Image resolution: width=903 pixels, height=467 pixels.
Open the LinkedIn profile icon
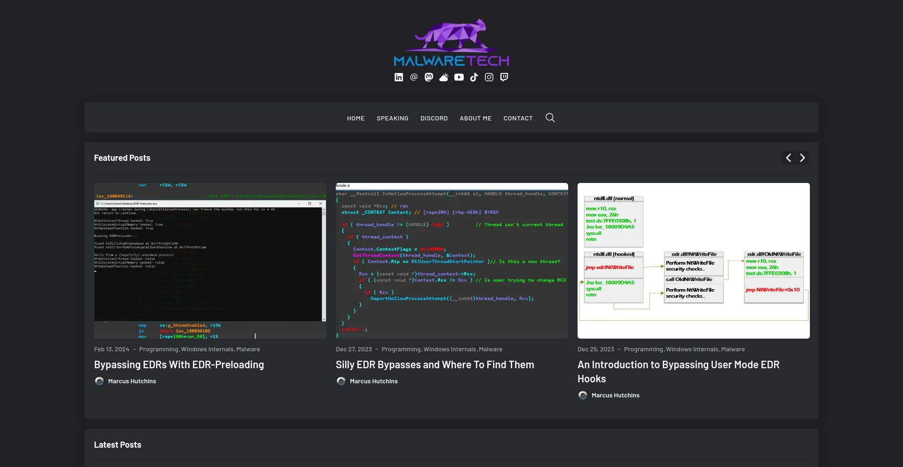click(399, 77)
